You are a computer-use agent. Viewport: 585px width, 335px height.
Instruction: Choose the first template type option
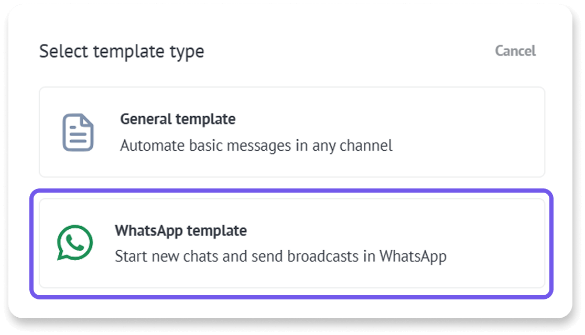click(x=292, y=132)
